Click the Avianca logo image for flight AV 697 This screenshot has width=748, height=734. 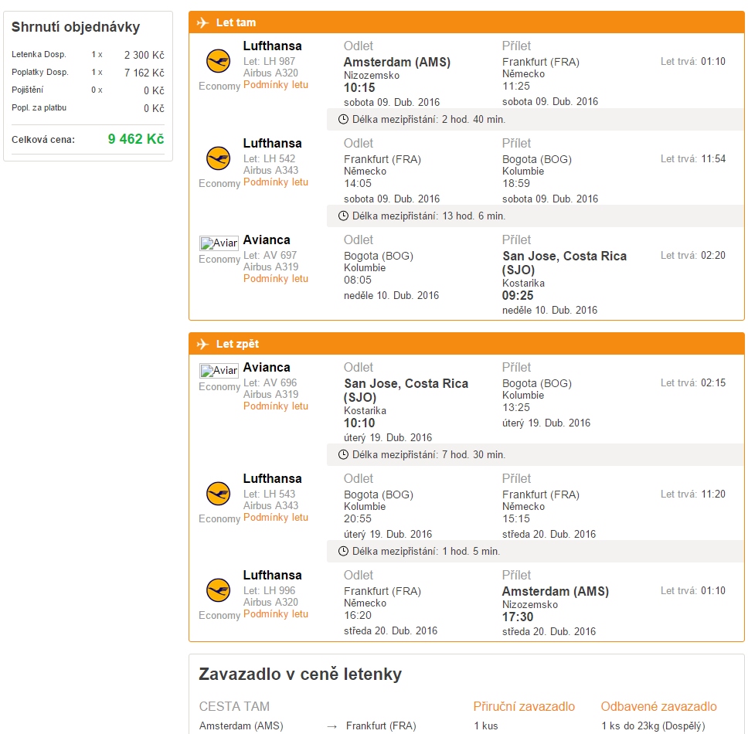tap(219, 243)
